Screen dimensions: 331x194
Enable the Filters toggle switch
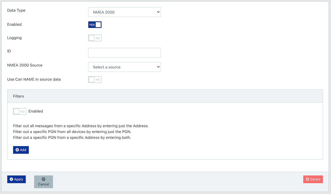click(x=20, y=111)
